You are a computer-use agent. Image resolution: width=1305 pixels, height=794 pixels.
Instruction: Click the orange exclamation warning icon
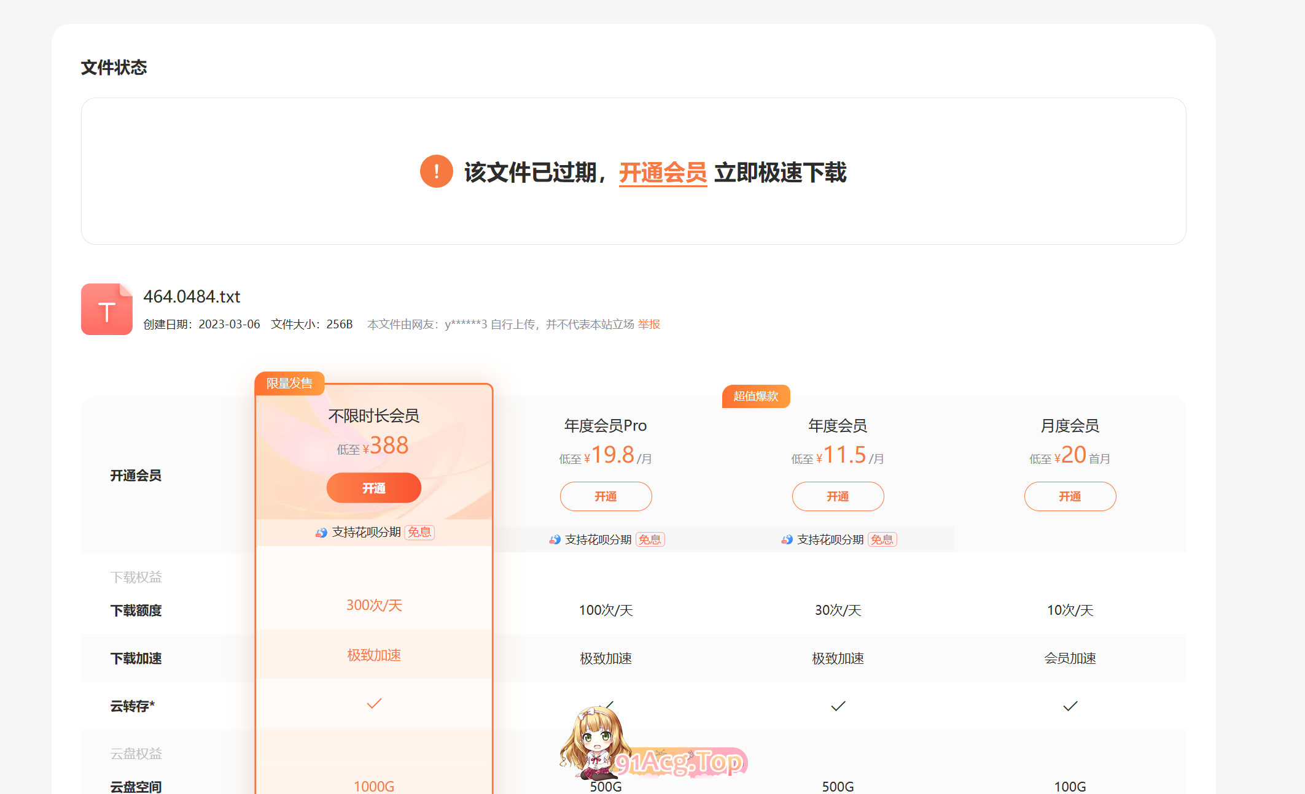click(436, 172)
